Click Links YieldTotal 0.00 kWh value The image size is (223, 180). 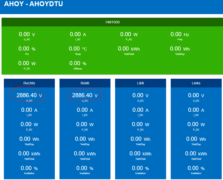point(196,154)
